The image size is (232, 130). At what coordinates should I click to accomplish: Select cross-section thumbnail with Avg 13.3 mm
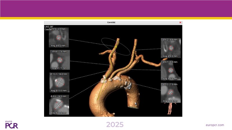tap(59, 82)
